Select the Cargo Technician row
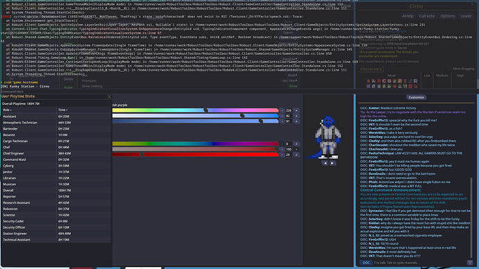This screenshot has height=269, width=479. [x=56, y=141]
